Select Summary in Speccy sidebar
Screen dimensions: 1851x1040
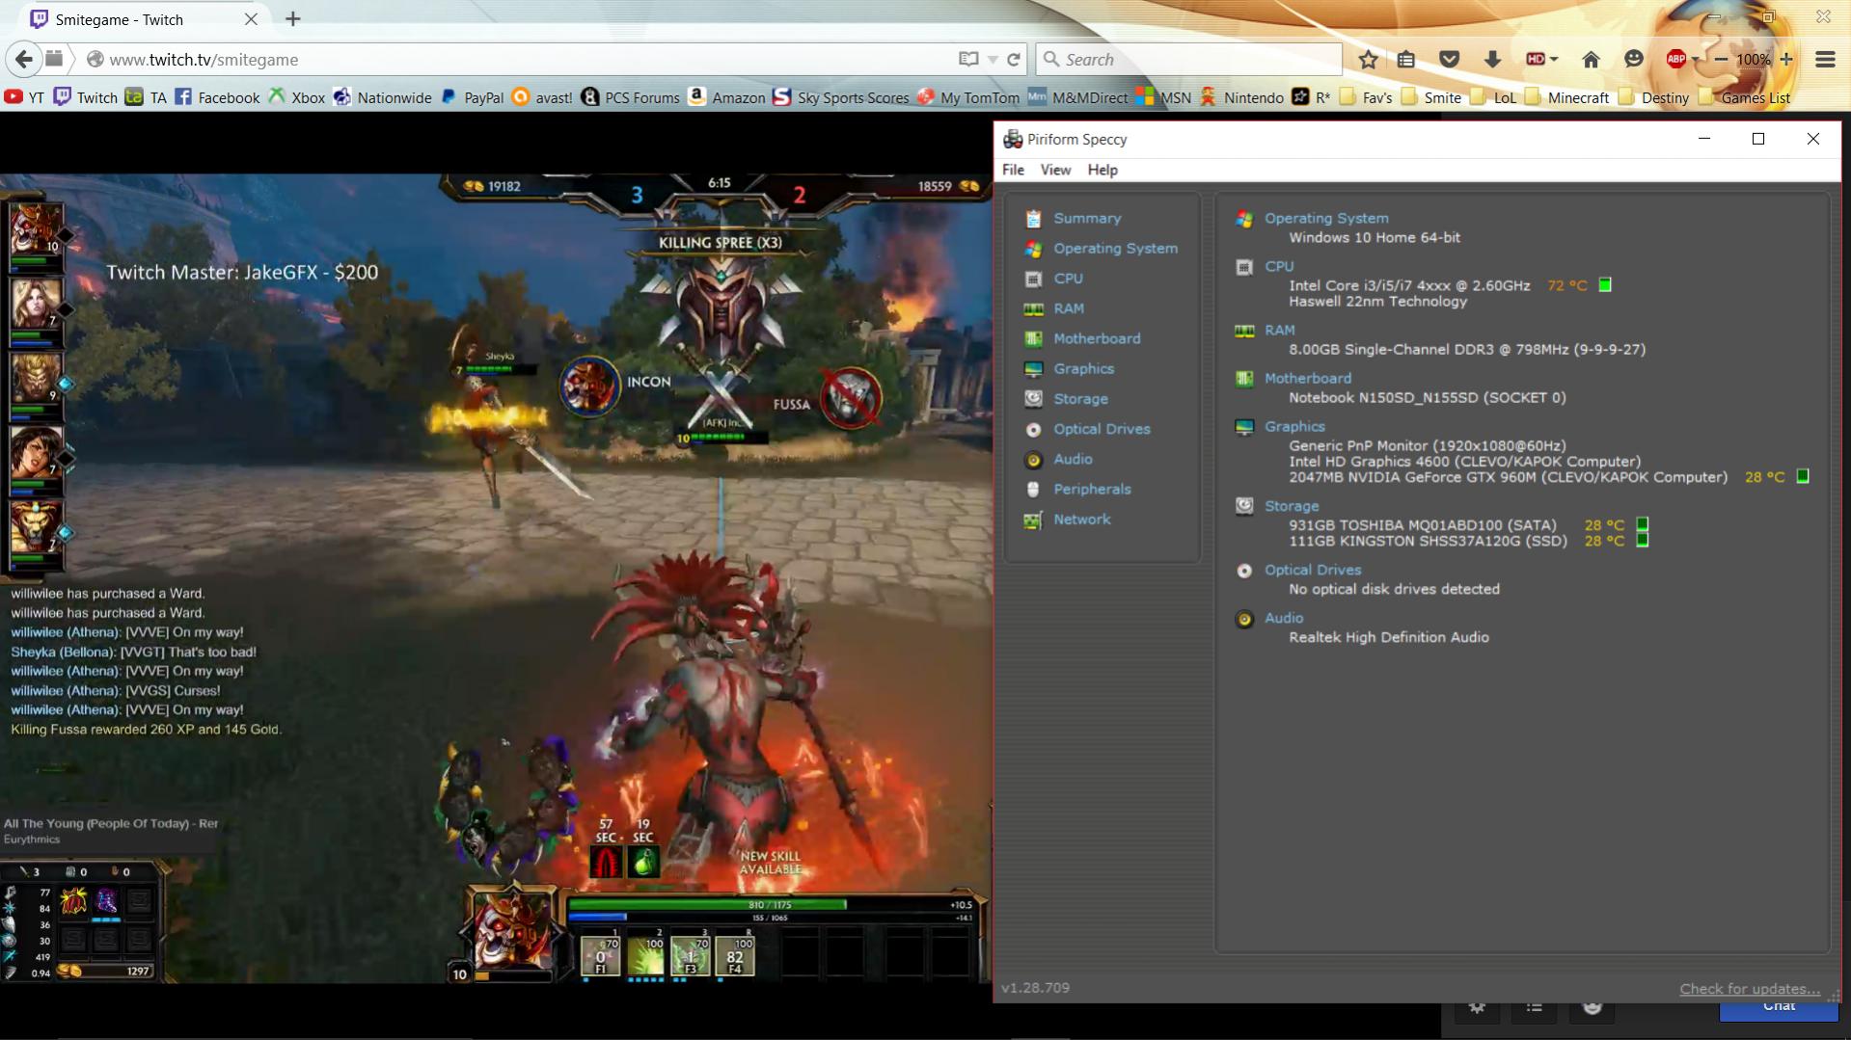1086,219
